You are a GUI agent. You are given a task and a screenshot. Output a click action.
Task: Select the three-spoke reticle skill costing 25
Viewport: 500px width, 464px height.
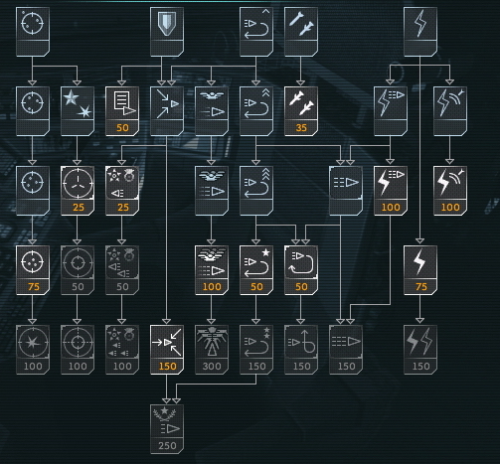pos(78,191)
